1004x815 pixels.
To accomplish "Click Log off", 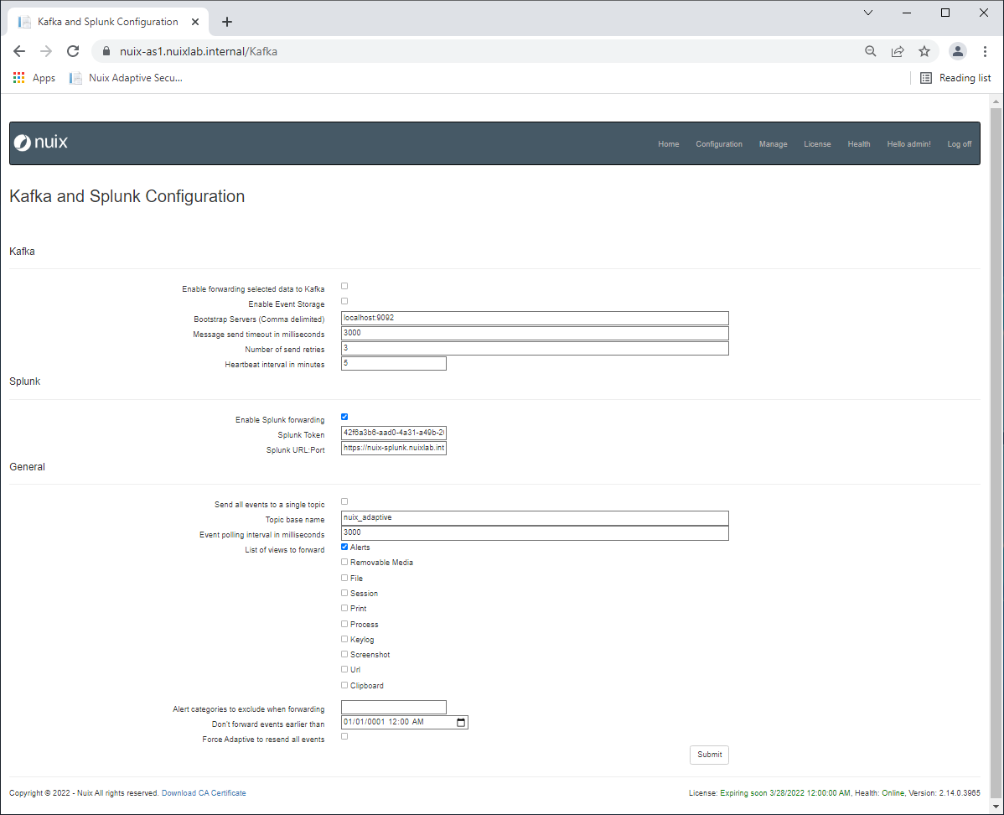I will tap(960, 144).
